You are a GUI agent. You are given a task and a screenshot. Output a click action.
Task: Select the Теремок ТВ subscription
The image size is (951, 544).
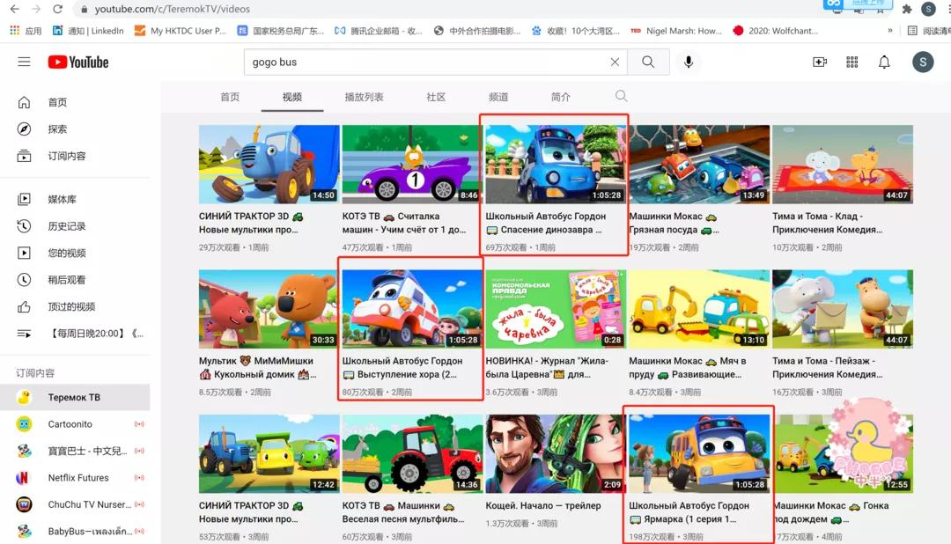(x=75, y=397)
